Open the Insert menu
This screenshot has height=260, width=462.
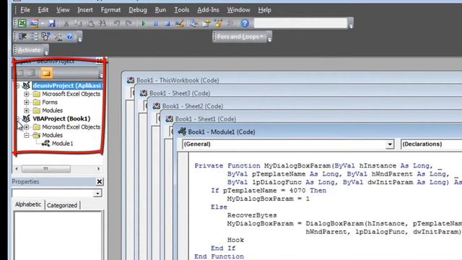[85, 9]
